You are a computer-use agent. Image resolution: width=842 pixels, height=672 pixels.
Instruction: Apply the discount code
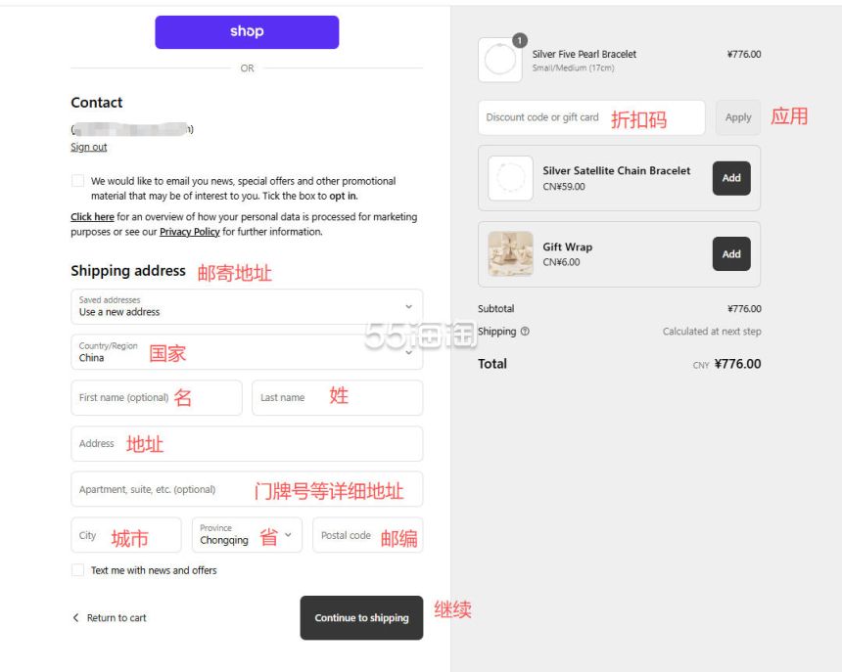click(738, 117)
